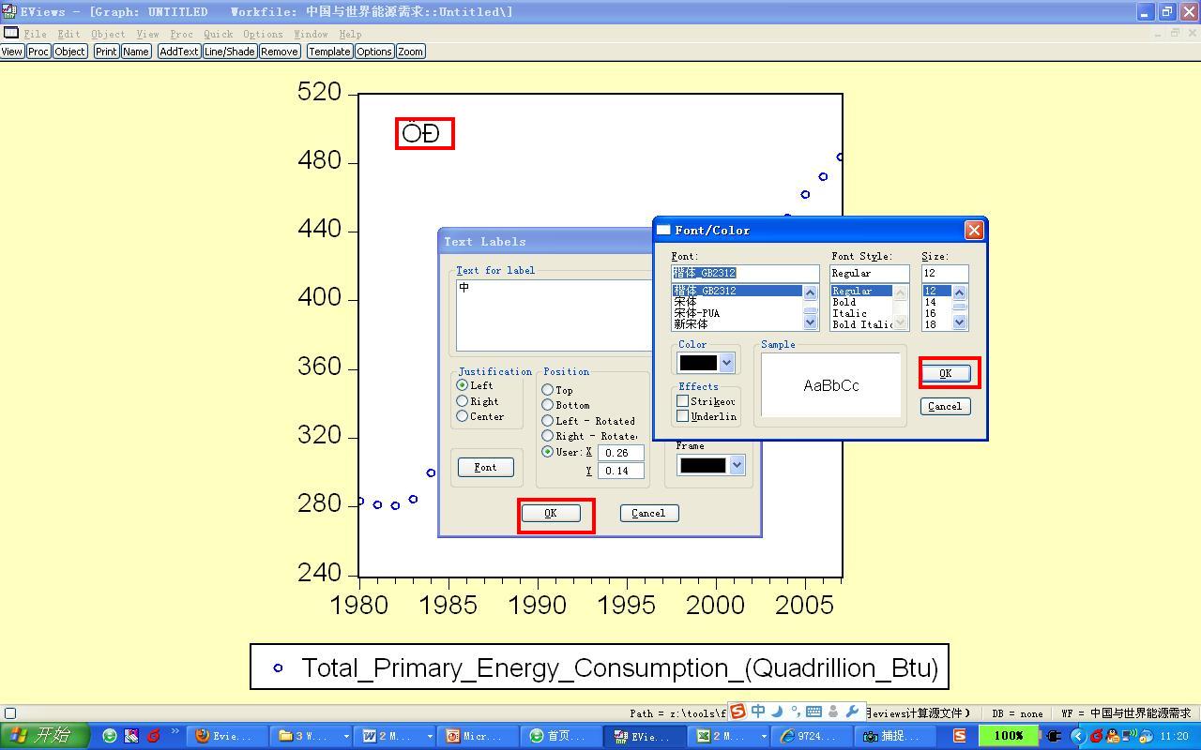Viewport: 1201px width, 750px height.
Task: Select Bottom position radio button
Action: pyautogui.click(x=547, y=405)
